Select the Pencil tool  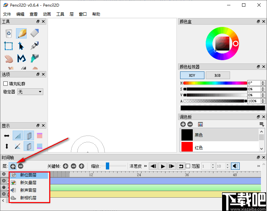coord(21,33)
